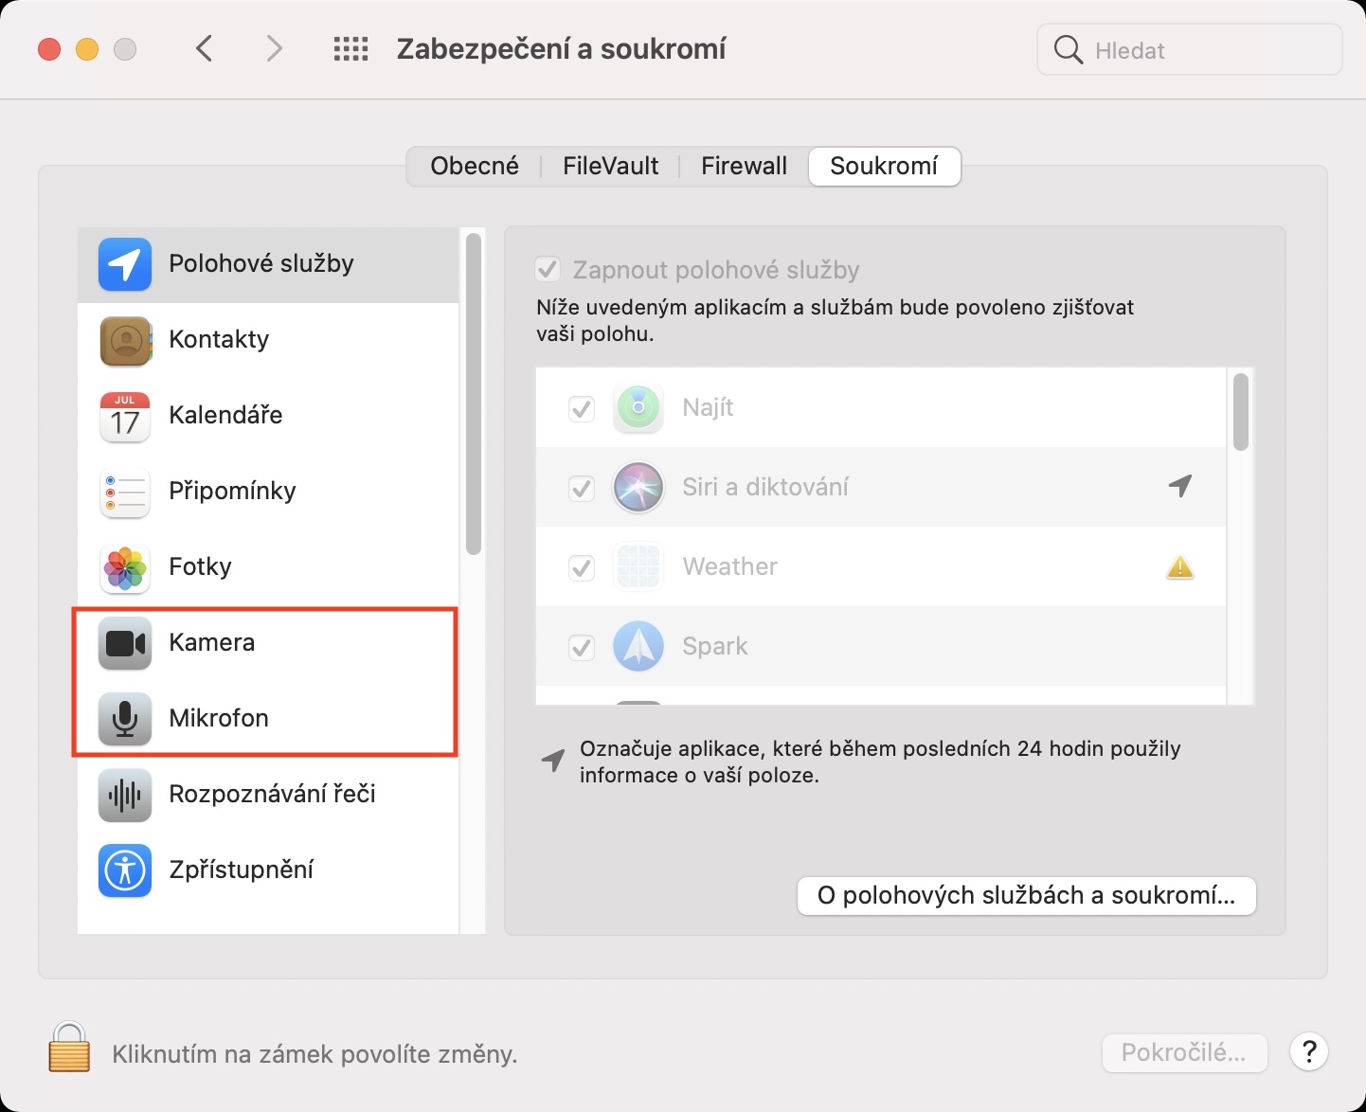Uncheck location access for Najít
Image resolution: width=1366 pixels, height=1112 pixels.
pos(581,408)
